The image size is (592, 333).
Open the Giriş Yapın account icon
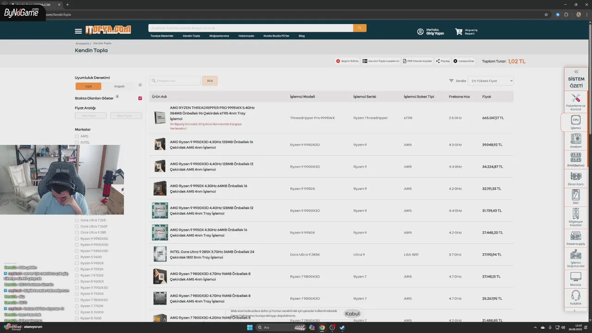point(420,31)
